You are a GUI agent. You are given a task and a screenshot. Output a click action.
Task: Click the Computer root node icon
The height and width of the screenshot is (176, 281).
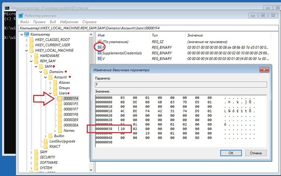tap(27, 34)
